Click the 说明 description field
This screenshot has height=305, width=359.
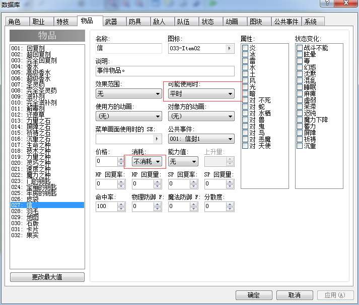tap(165, 71)
